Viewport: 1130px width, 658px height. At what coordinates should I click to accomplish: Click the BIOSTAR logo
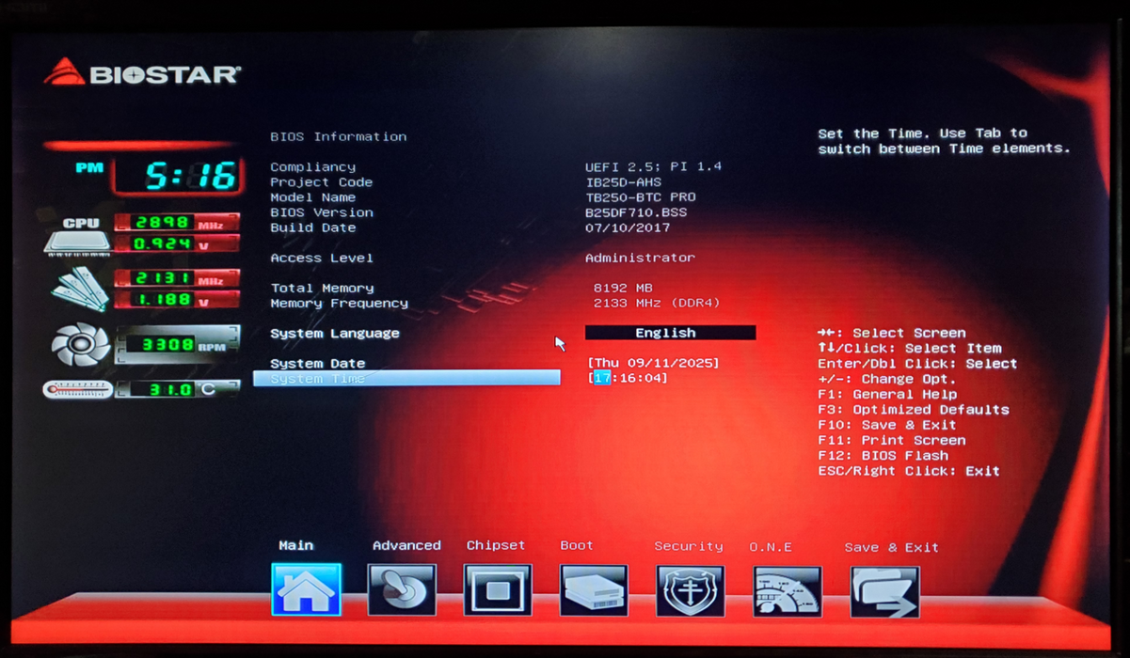[142, 72]
